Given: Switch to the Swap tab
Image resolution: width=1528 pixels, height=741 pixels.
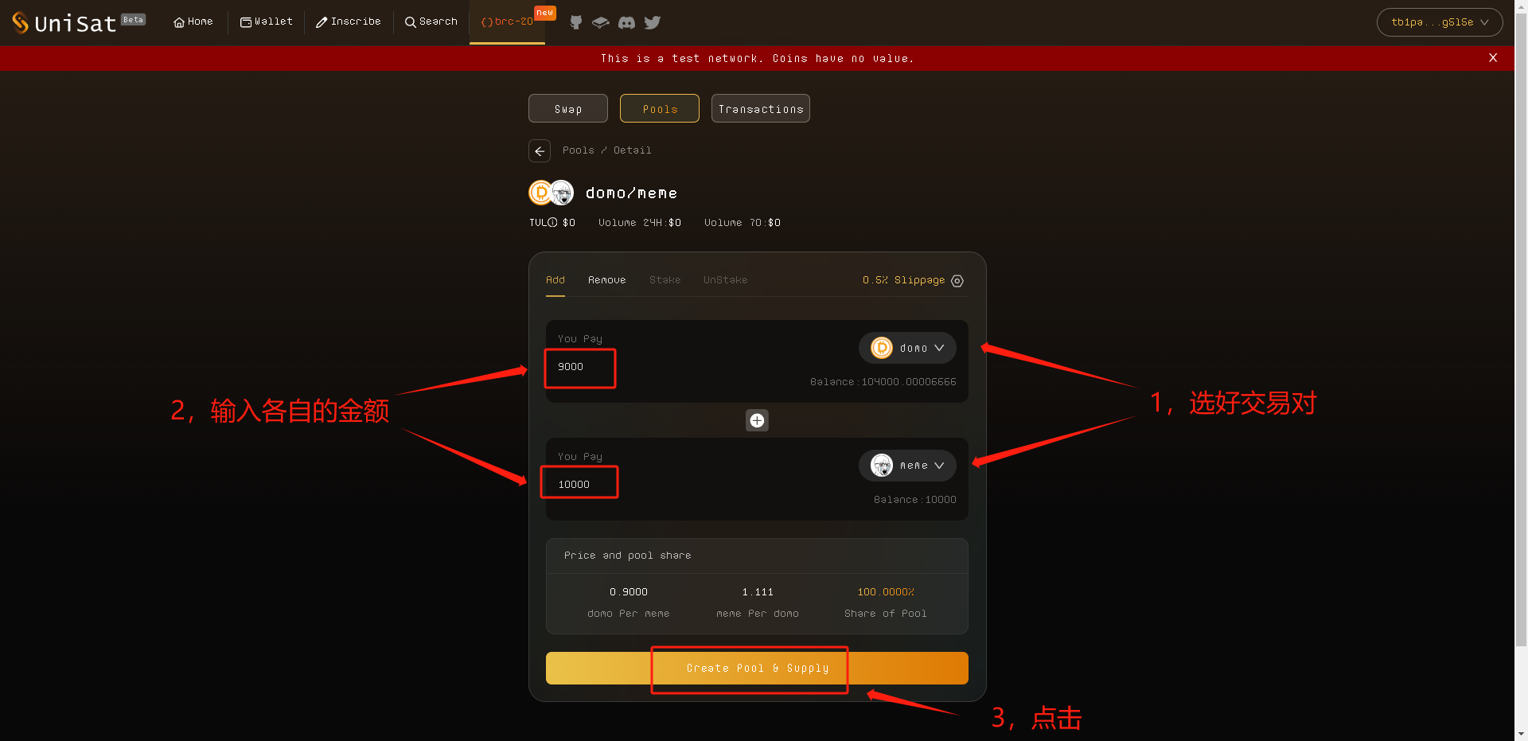Looking at the screenshot, I should tap(568, 108).
